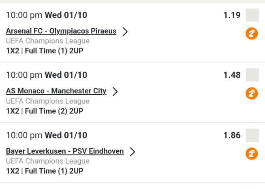Viewport: 265px width, 189px height.
Task: Open Bayer Leverkusen - PSV Eindhoven match link
Action: pos(65,151)
